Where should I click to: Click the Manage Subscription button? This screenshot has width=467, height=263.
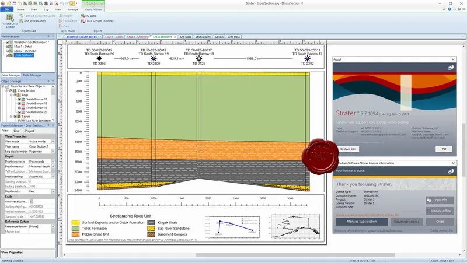(x=361, y=222)
